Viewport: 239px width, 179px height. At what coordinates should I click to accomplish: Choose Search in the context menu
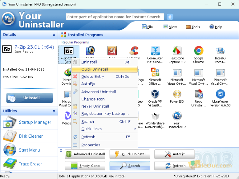click(105, 122)
